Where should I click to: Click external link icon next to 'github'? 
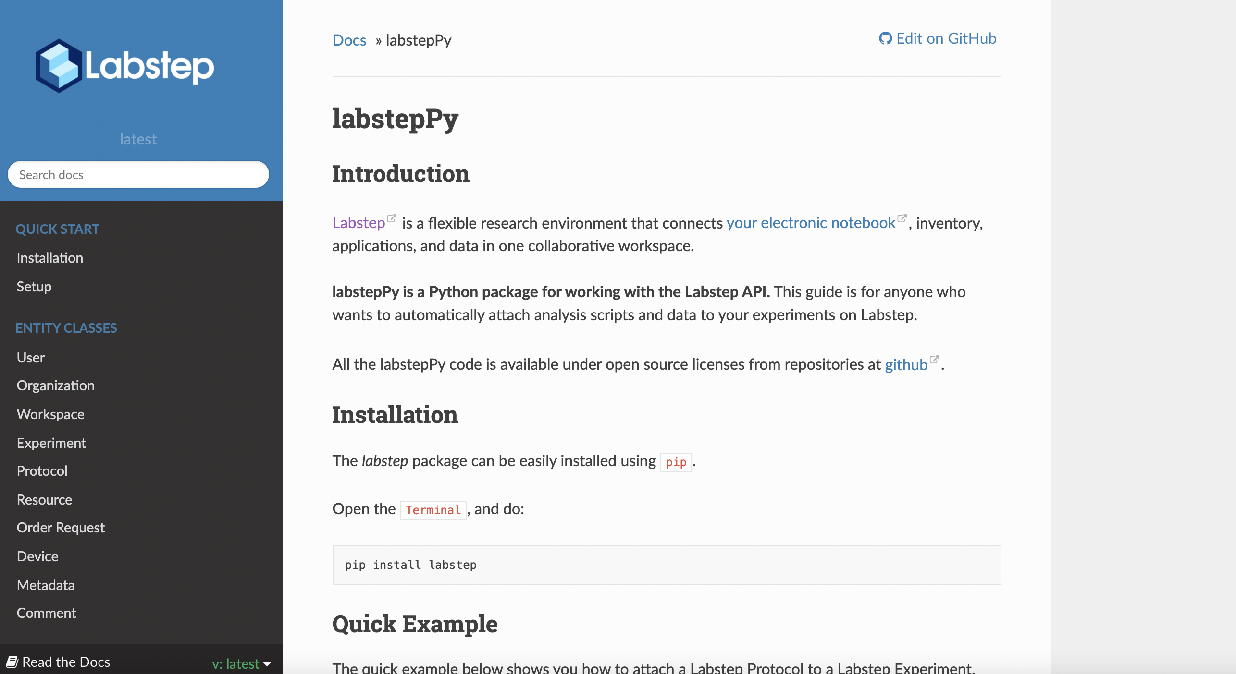[934, 359]
